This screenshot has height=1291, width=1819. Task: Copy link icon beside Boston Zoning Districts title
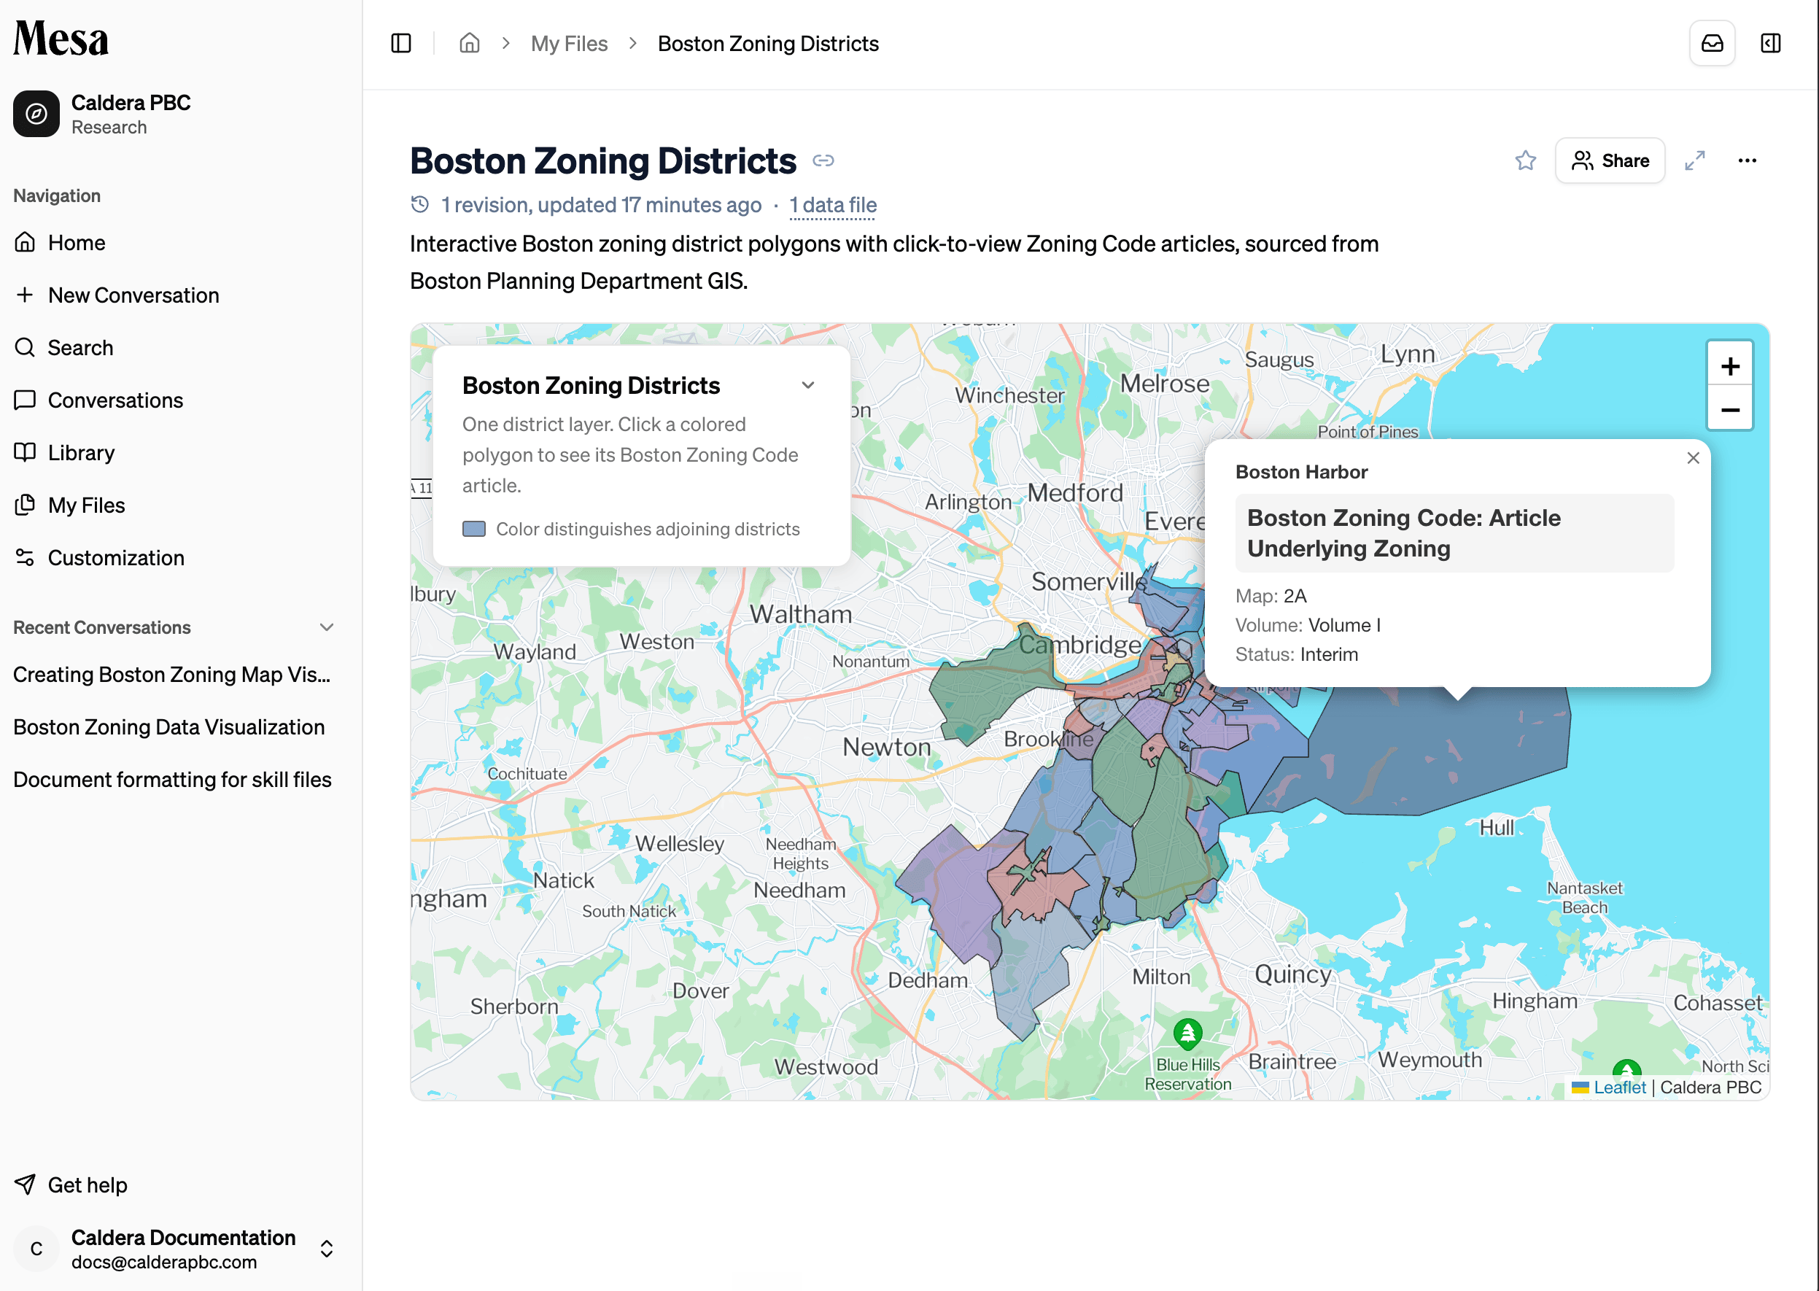pos(823,160)
